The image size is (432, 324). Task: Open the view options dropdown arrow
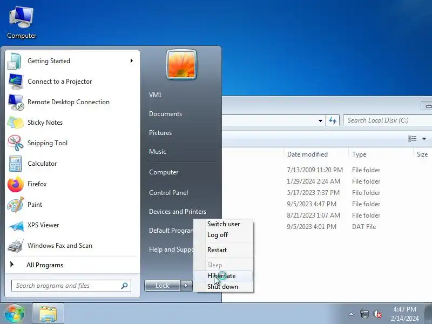tap(424, 139)
